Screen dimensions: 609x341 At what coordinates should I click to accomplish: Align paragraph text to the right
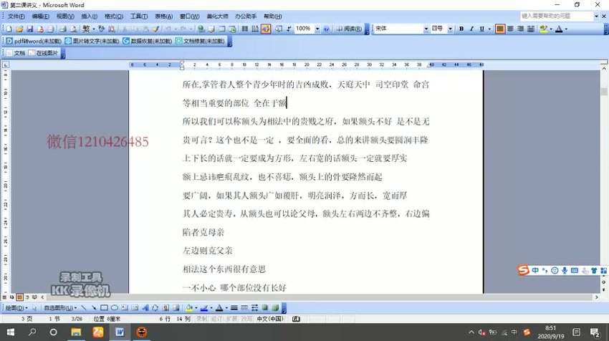(520, 29)
